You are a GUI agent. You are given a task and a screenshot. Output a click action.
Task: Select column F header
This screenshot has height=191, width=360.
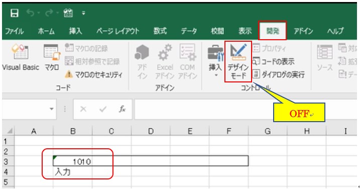228,131
